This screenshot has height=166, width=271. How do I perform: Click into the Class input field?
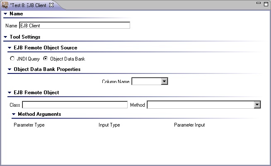tap(75, 105)
